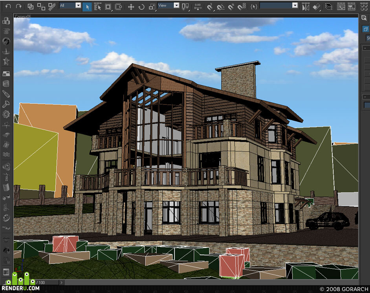The image size is (370, 293).
Task: Undo the last action
Action: tap(8, 6)
